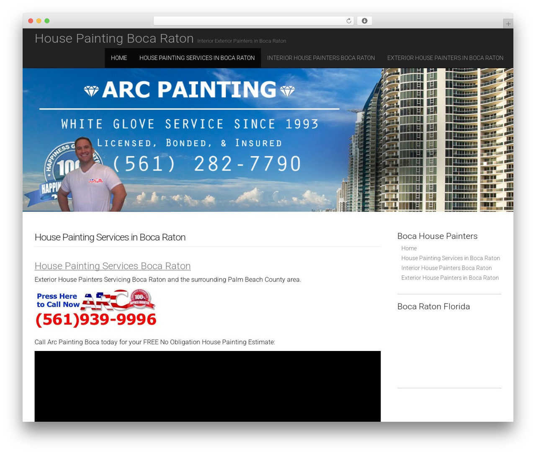The width and height of the screenshot is (536, 454).
Task: Select Home in Boca House Painters sidebar
Action: coord(409,248)
